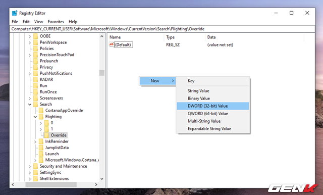Click the PrecisionTouchPad folder icon
This screenshot has height=195, width=323.
pyautogui.click(x=36, y=55)
